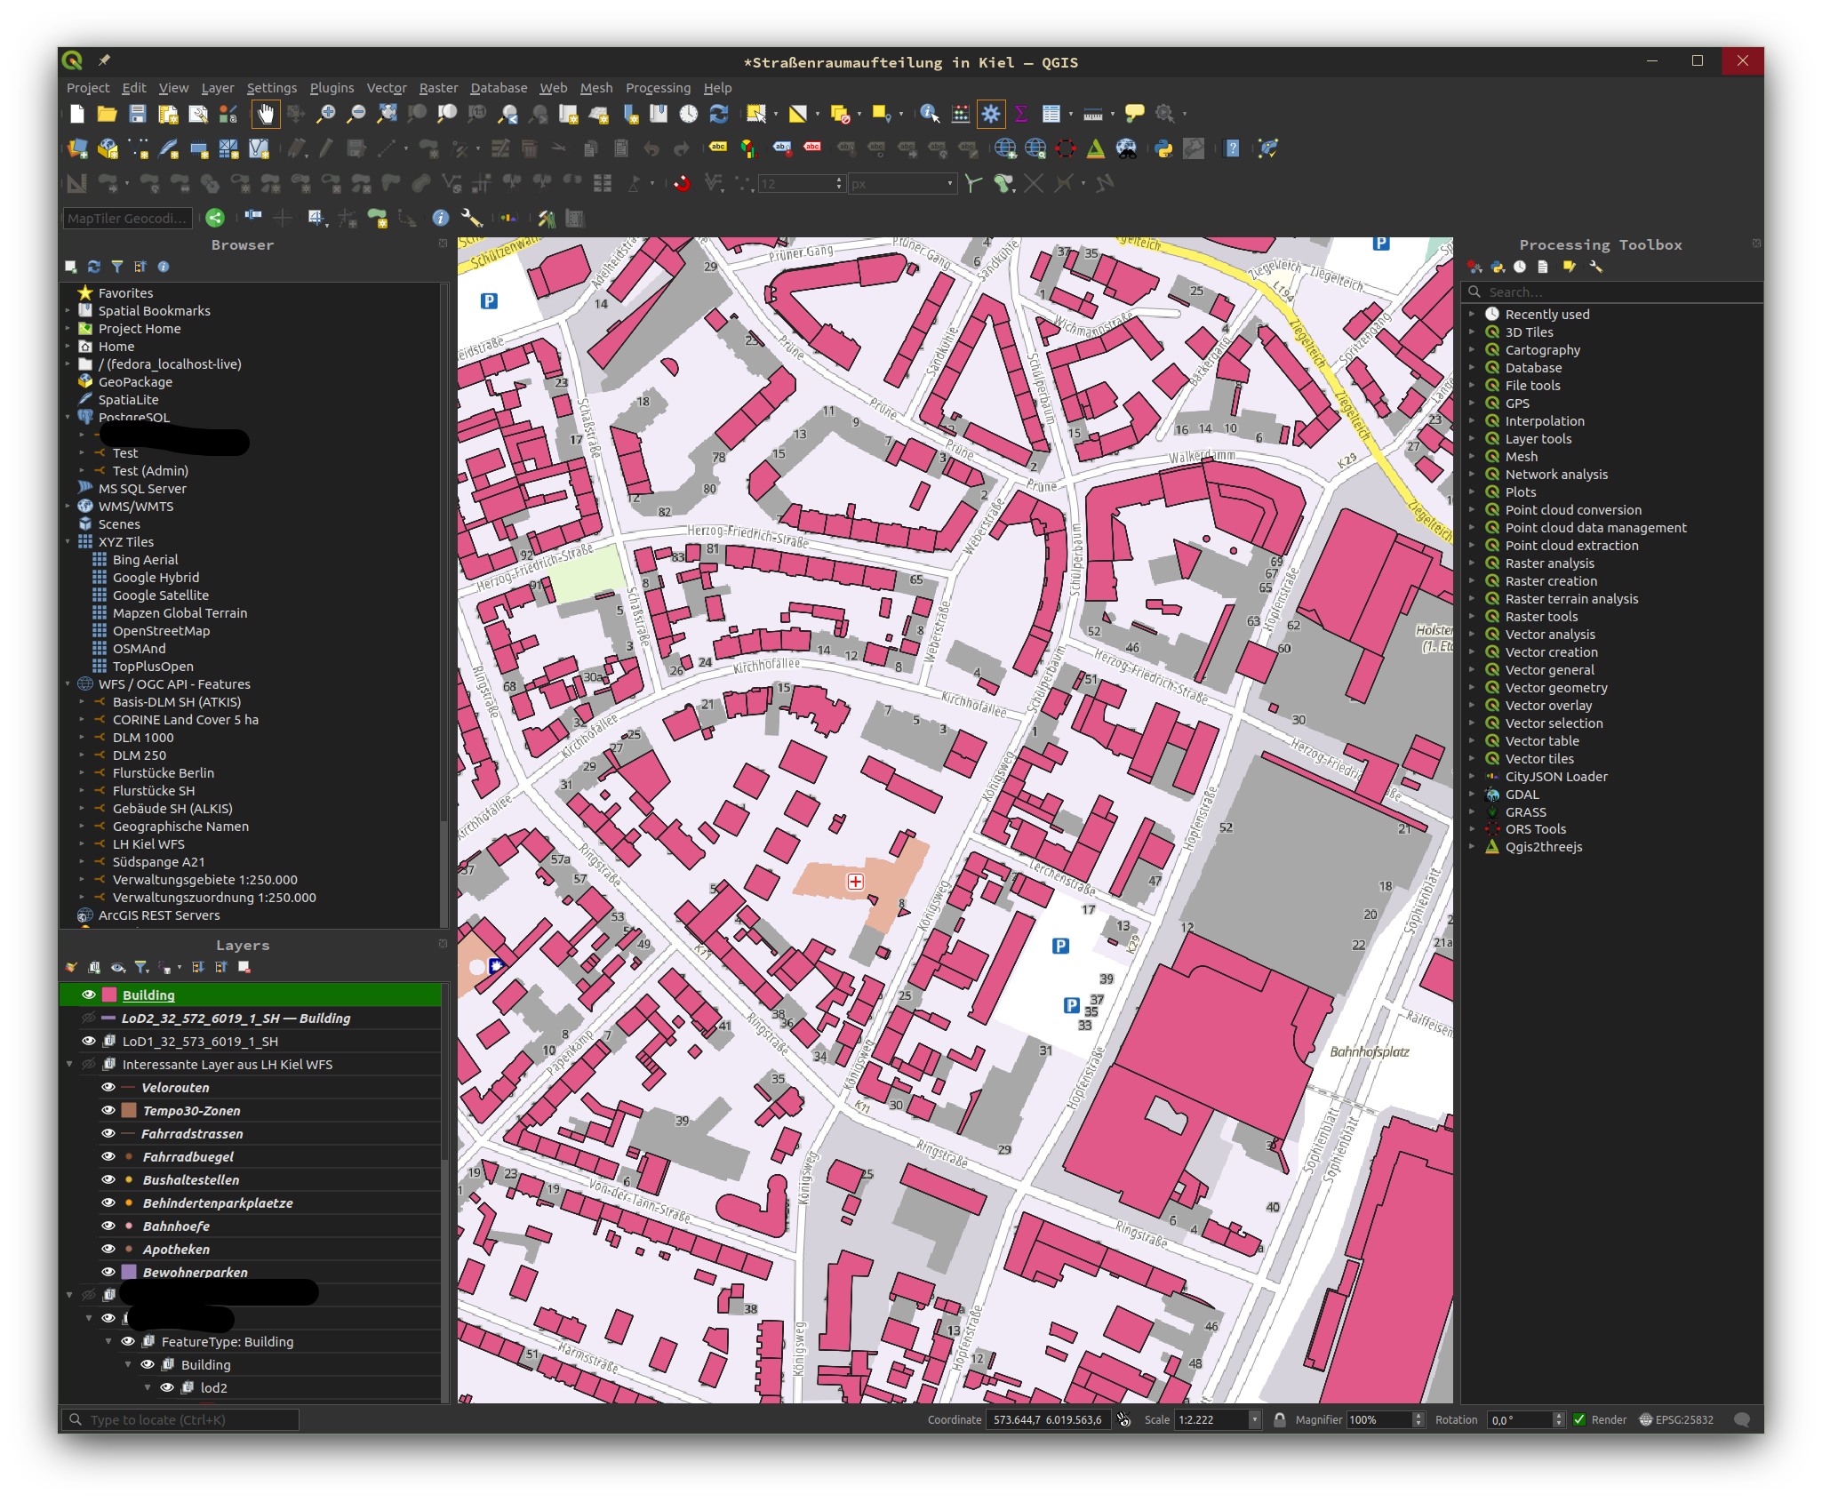This screenshot has height=1502, width=1822.
Task: Click the Refresh map canvas icon
Action: pyautogui.click(x=718, y=114)
